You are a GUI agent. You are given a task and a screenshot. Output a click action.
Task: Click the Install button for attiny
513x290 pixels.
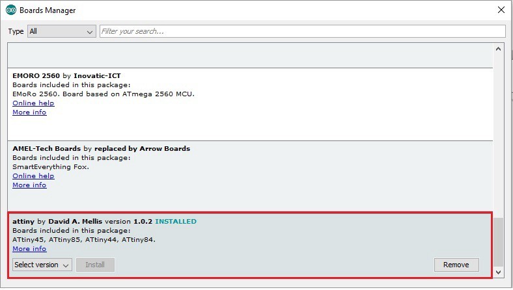[x=95, y=265]
